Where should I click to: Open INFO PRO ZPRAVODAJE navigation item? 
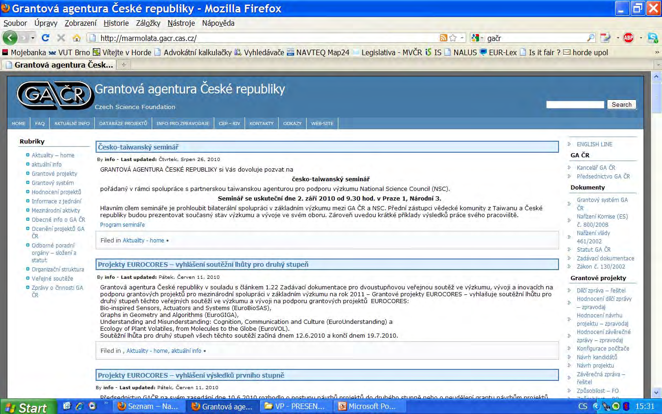(x=183, y=123)
